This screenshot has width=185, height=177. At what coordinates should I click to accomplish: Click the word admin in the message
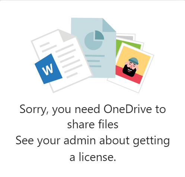tap(80, 140)
